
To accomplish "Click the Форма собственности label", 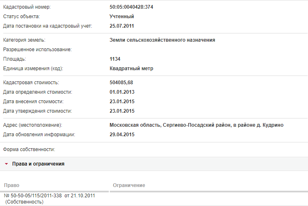I will point(29,149).
